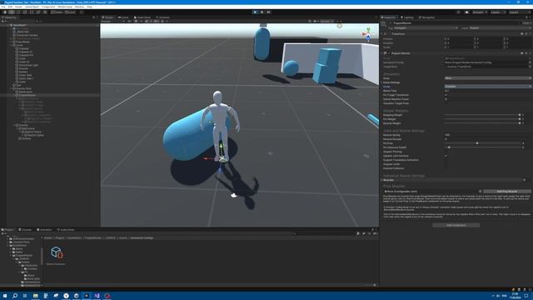The height and width of the screenshot is (300, 533).
Task: Click the Play button
Action: point(256,12)
